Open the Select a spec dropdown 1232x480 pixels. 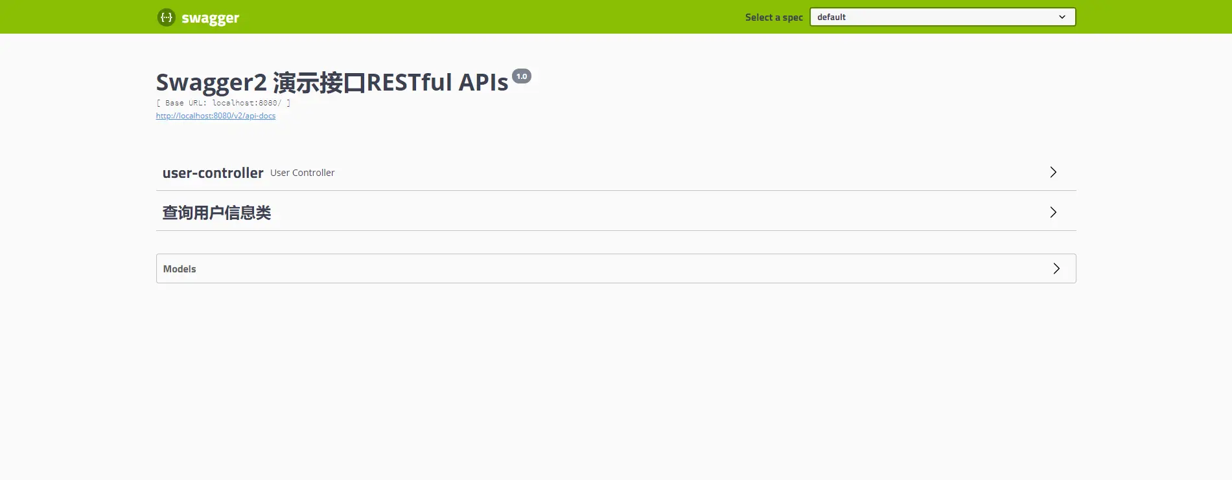(x=942, y=17)
